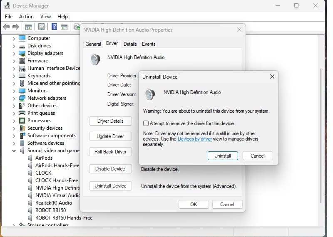Viewport: 333px width, 237px height.
Task: Expand the Display adapters category
Action: click(14, 54)
